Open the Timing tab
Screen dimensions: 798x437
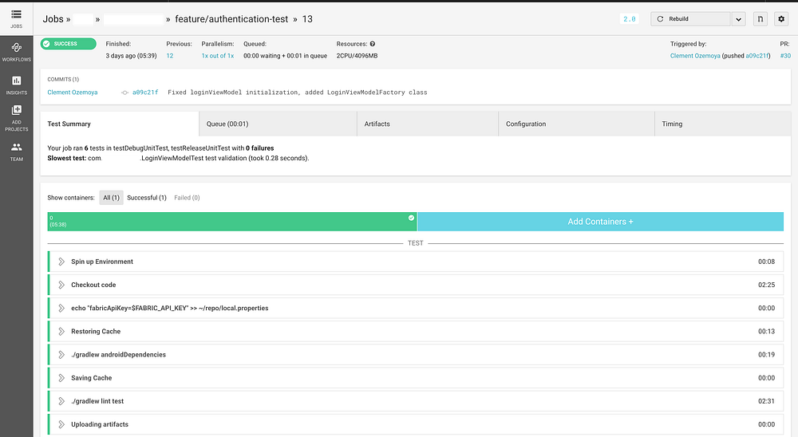click(x=723, y=124)
